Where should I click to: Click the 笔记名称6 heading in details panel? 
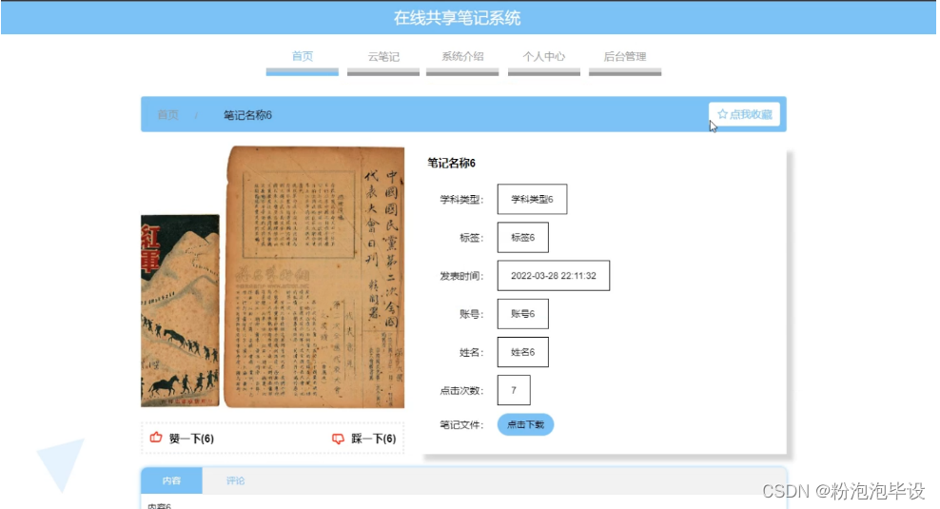pyautogui.click(x=451, y=163)
